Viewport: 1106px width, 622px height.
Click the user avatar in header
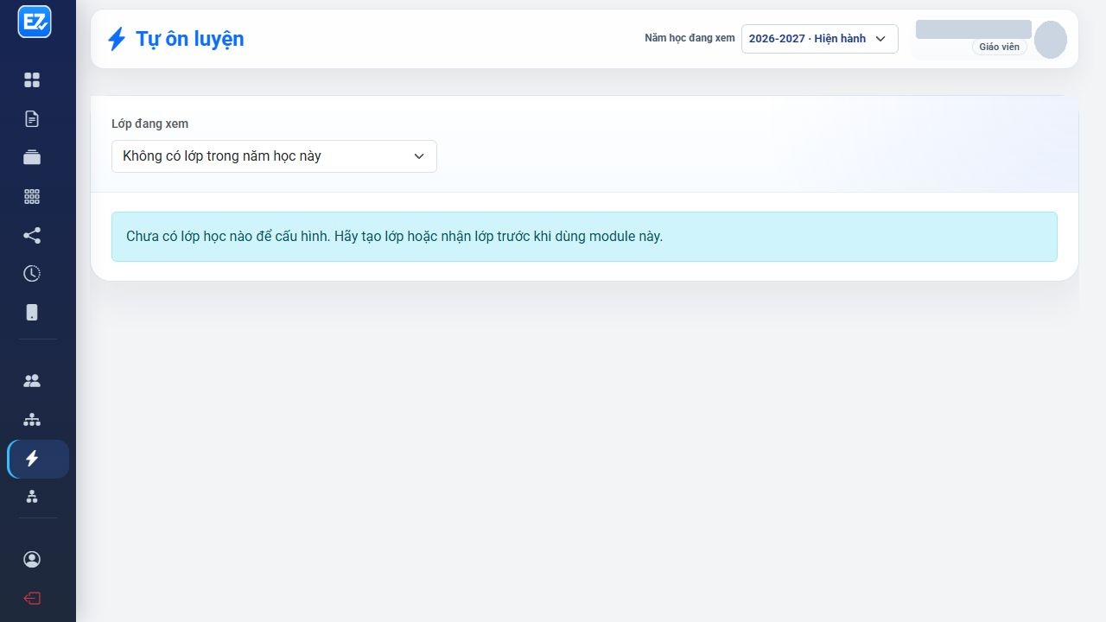[1051, 40]
